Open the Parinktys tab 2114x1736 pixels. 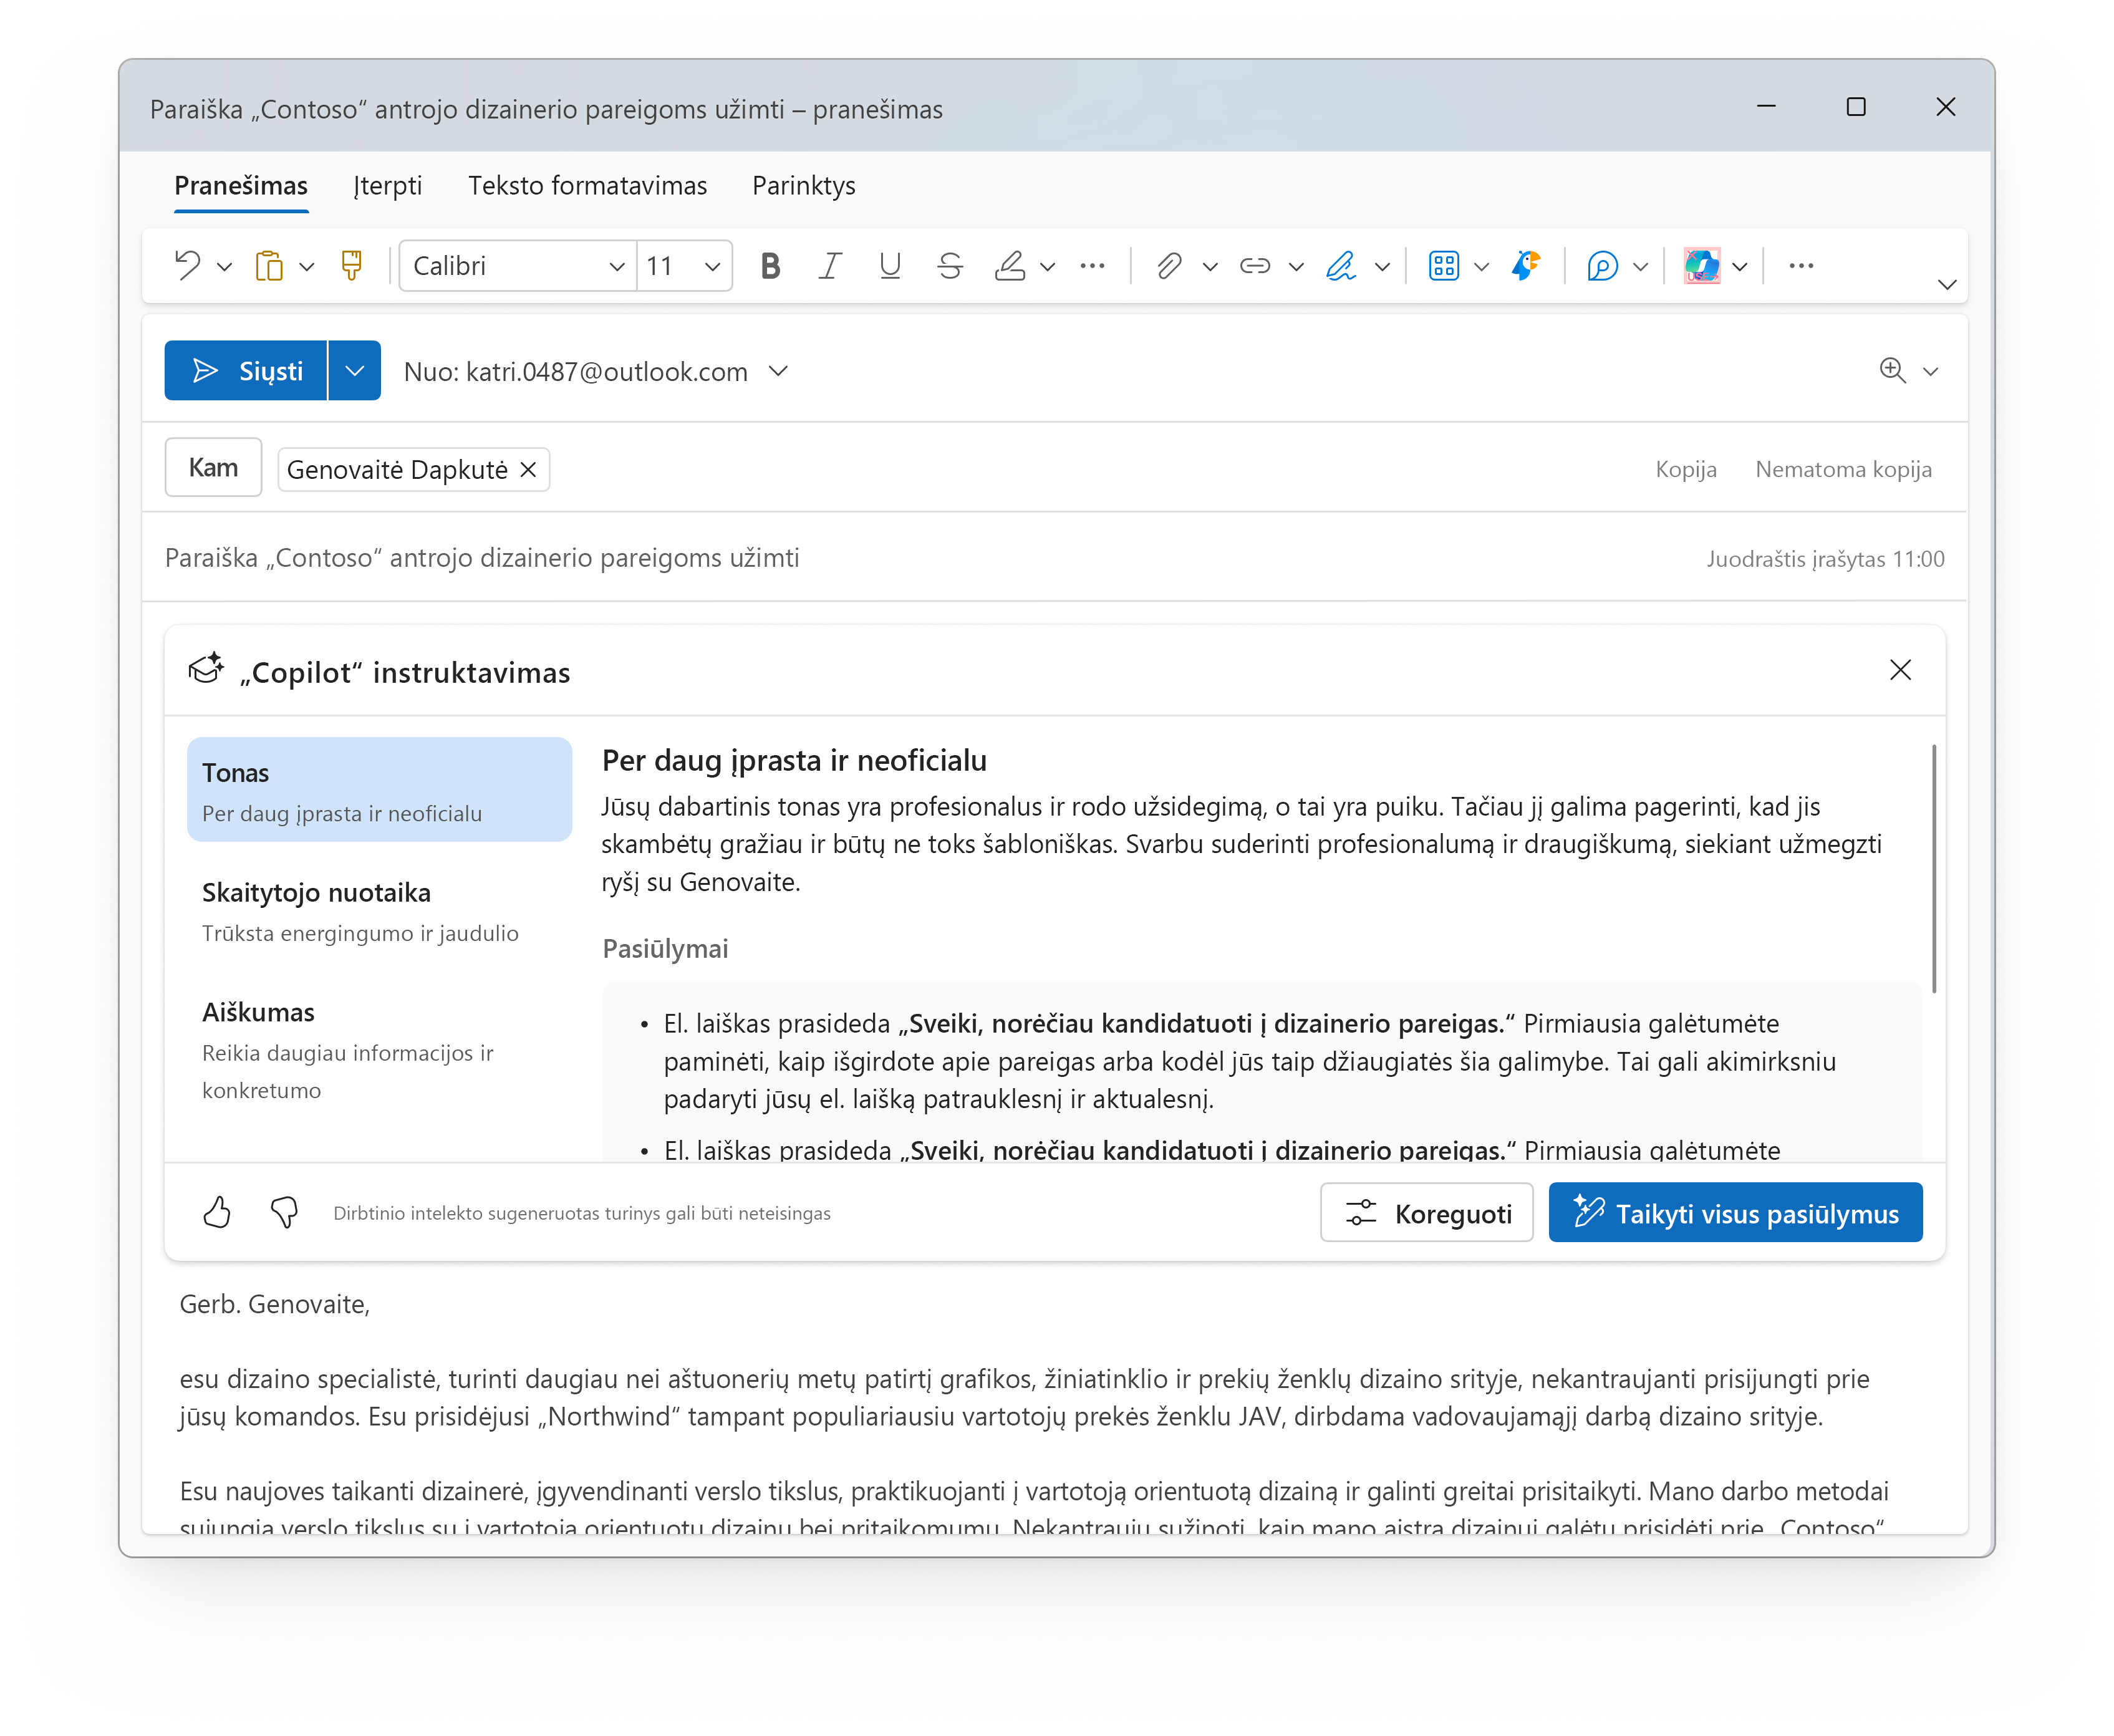click(804, 186)
